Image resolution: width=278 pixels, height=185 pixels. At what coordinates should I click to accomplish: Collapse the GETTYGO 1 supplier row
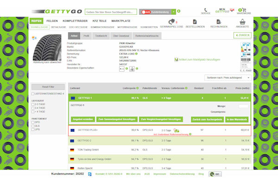pos(159,98)
